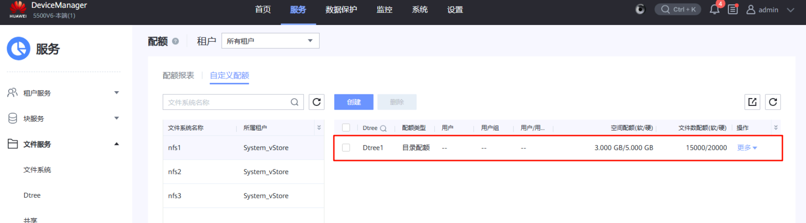The image size is (806, 223).
Task: Open the Ctrl+K global search box
Action: pos(678,9)
